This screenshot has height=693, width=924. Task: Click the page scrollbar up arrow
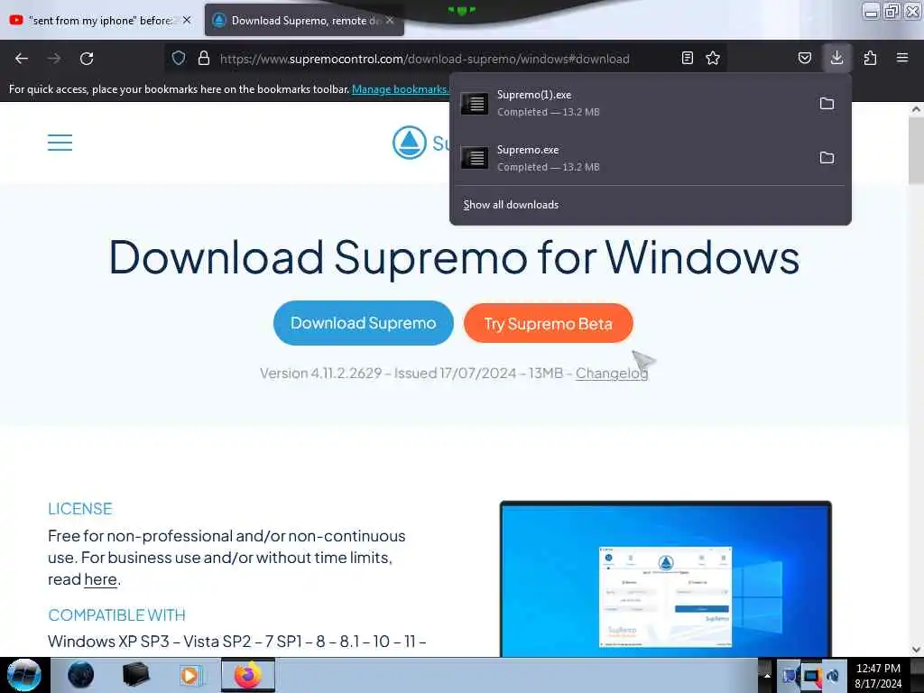coord(916,109)
